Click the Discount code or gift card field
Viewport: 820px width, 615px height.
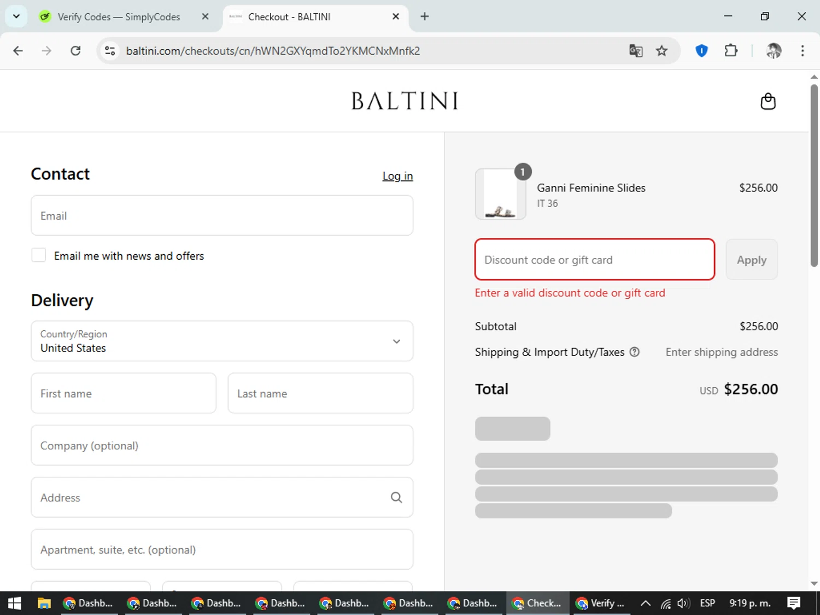[x=595, y=260]
